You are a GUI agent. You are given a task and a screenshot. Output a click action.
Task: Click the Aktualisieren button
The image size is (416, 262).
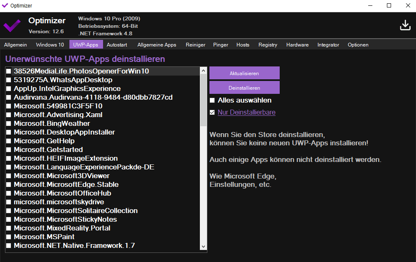[x=244, y=73]
